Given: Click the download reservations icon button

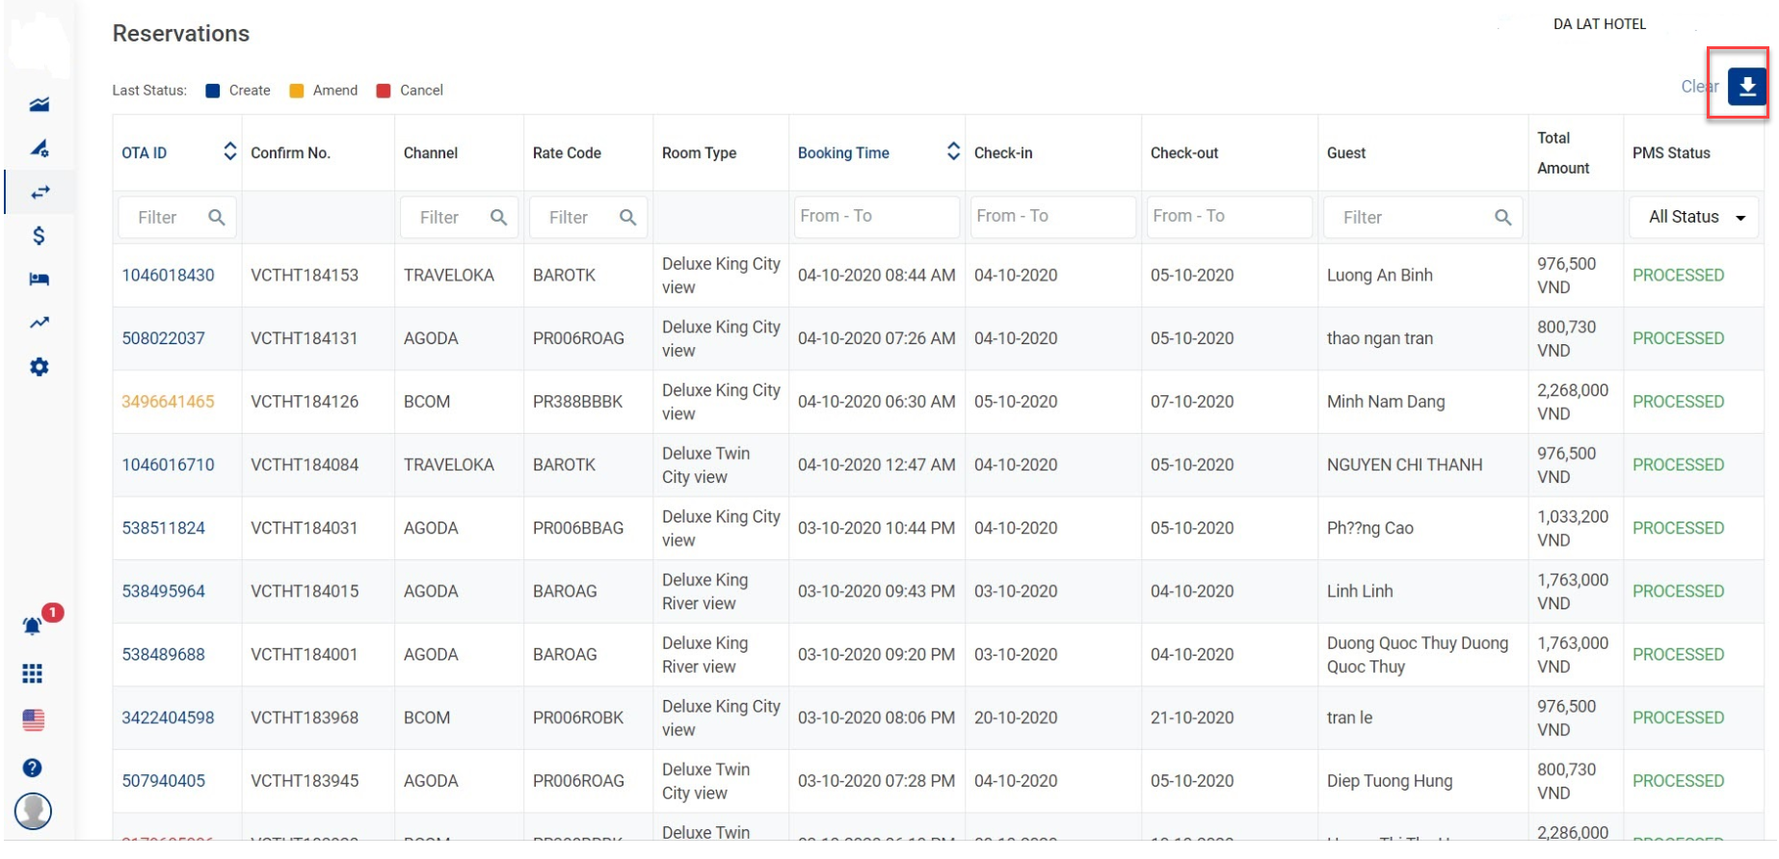Looking at the screenshot, I should (x=1746, y=87).
